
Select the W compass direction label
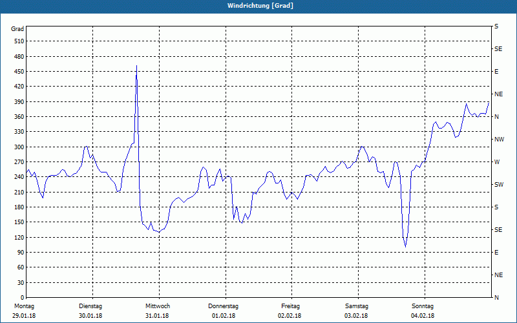(x=497, y=162)
